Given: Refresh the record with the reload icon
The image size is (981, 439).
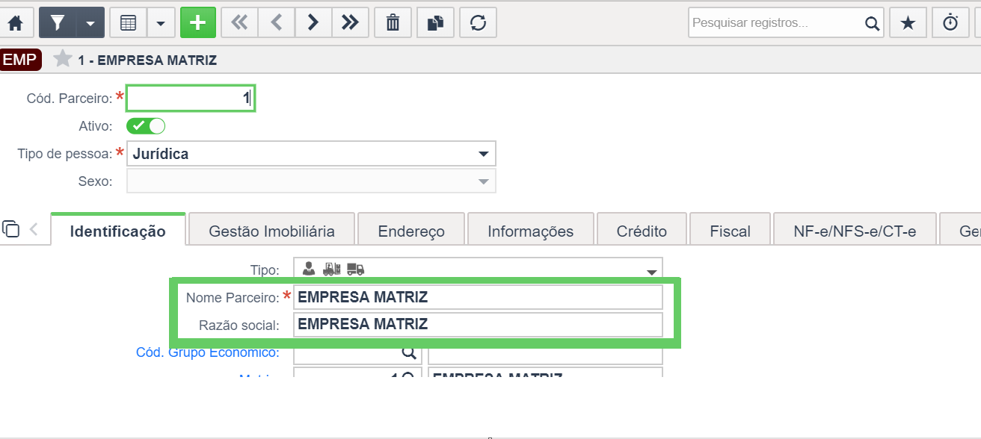Looking at the screenshot, I should [479, 23].
